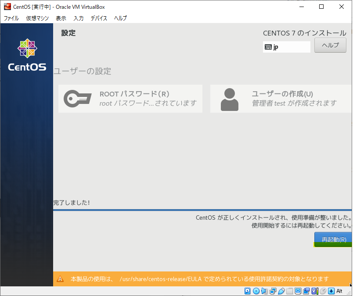353x296 pixels.
Task: Click the keyboard capture indicator icon
Action: click(x=331, y=291)
